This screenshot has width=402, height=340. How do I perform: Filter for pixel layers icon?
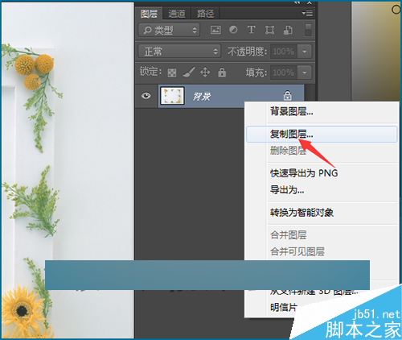pos(215,30)
